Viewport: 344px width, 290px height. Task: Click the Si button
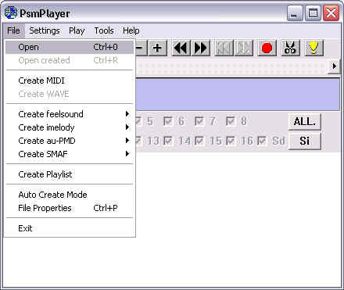click(305, 141)
